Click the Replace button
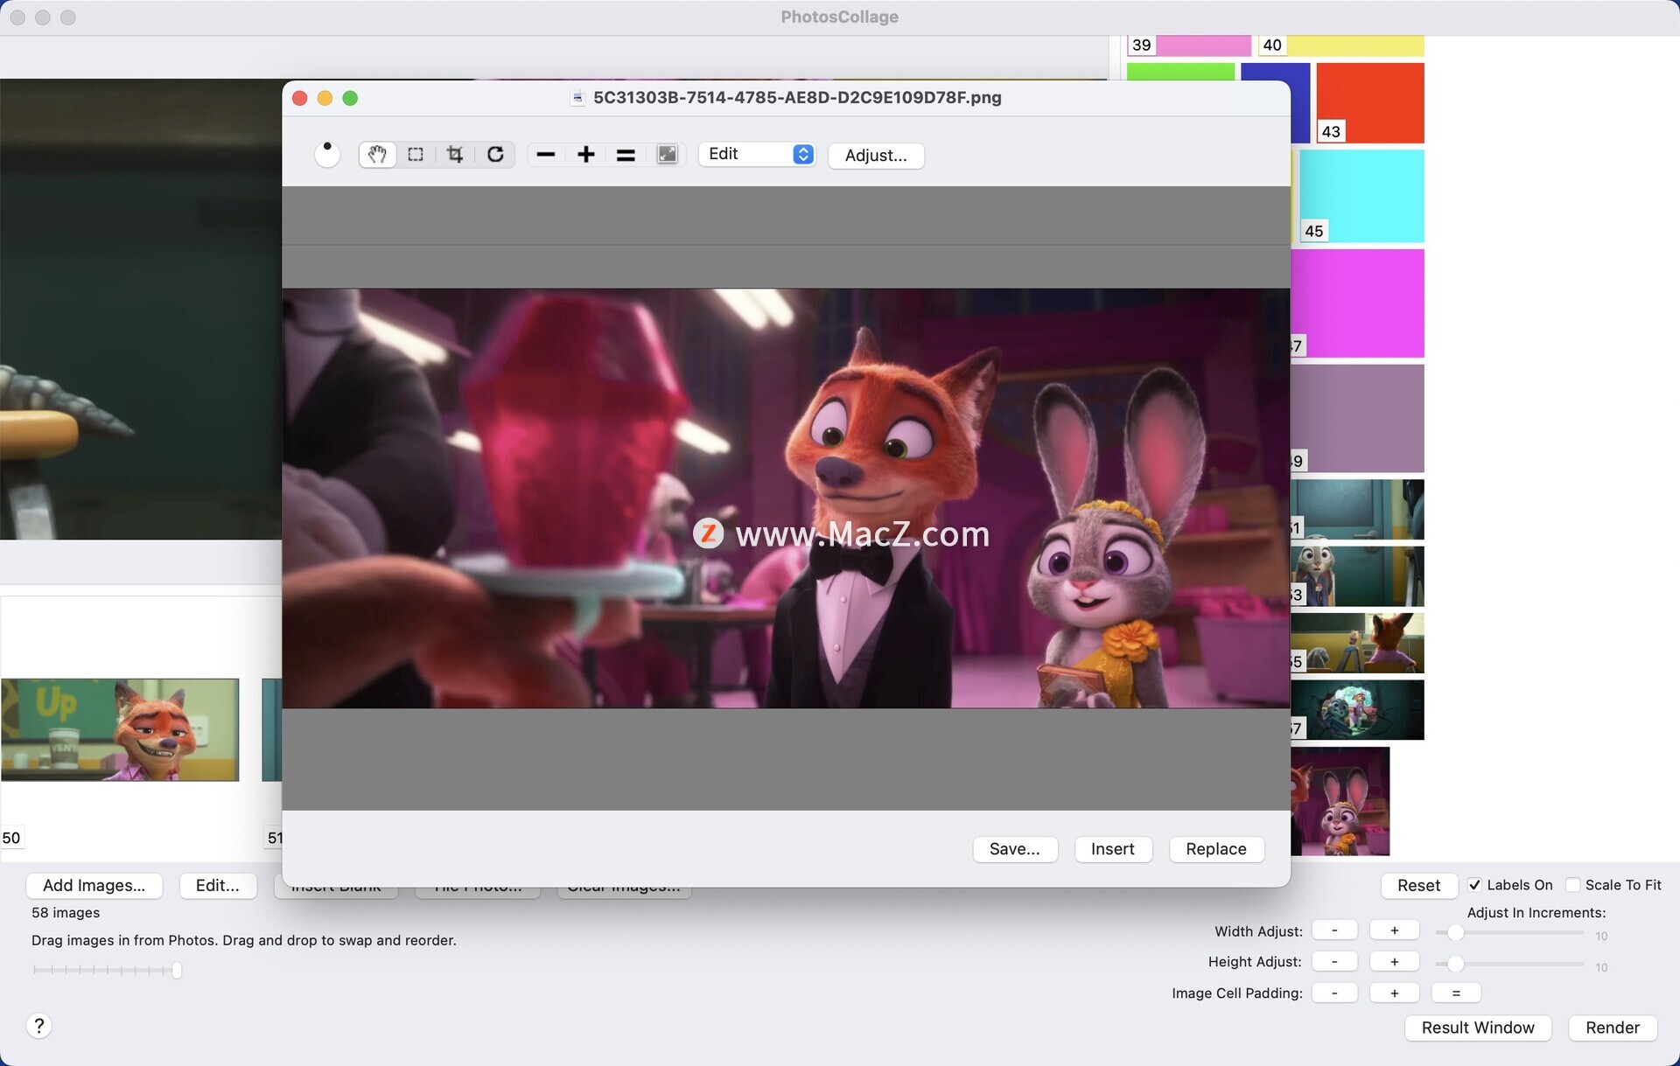The image size is (1680, 1066). pyautogui.click(x=1216, y=849)
